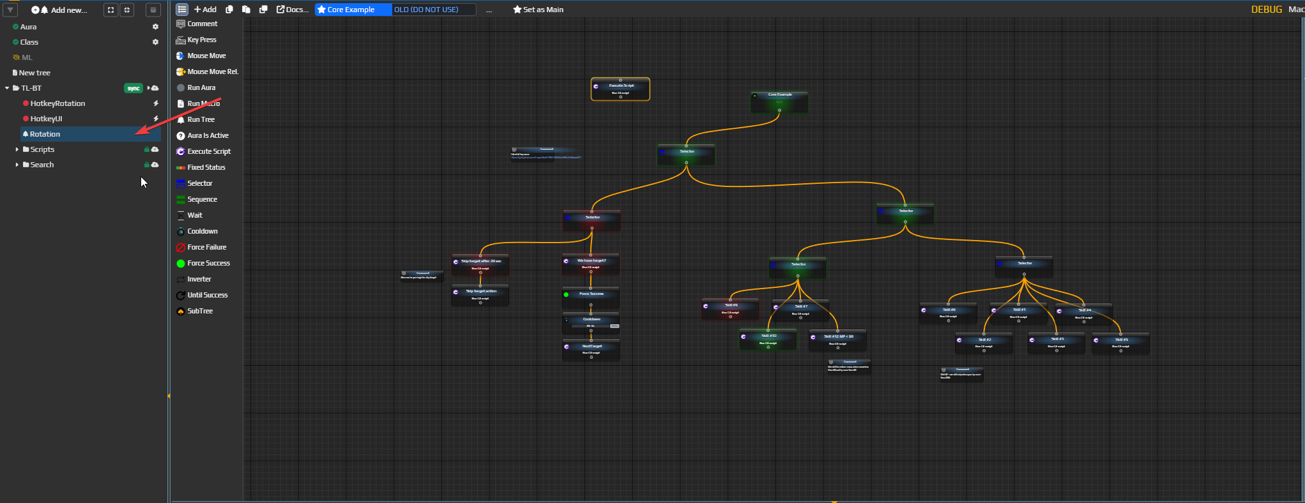Expand the Search folder

[x=17, y=165]
